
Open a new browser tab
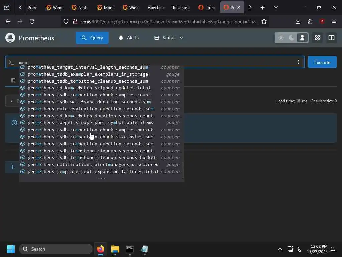coord(263,7)
